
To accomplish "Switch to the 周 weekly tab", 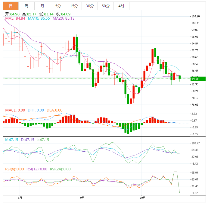I will click(x=26, y=6).
